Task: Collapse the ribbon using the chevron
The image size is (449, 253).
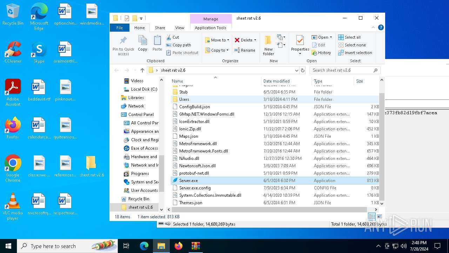Action: point(373,27)
